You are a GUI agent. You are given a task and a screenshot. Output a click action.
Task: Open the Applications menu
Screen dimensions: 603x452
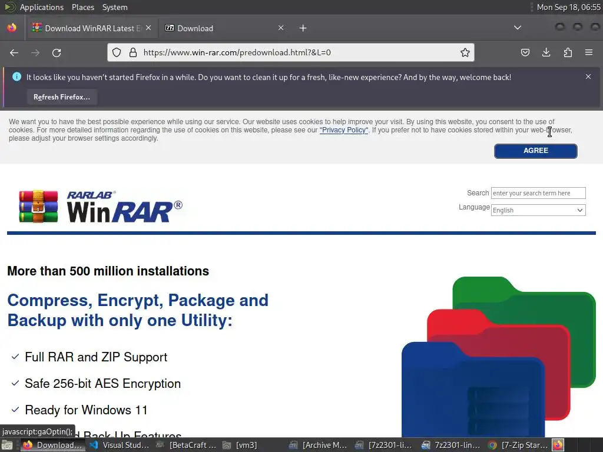(42, 7)
